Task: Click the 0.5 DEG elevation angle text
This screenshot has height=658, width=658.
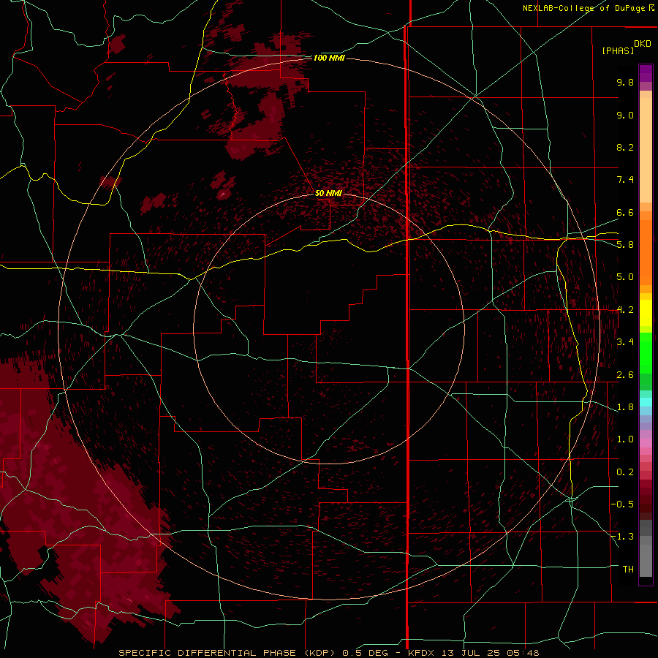Action: 365,653
